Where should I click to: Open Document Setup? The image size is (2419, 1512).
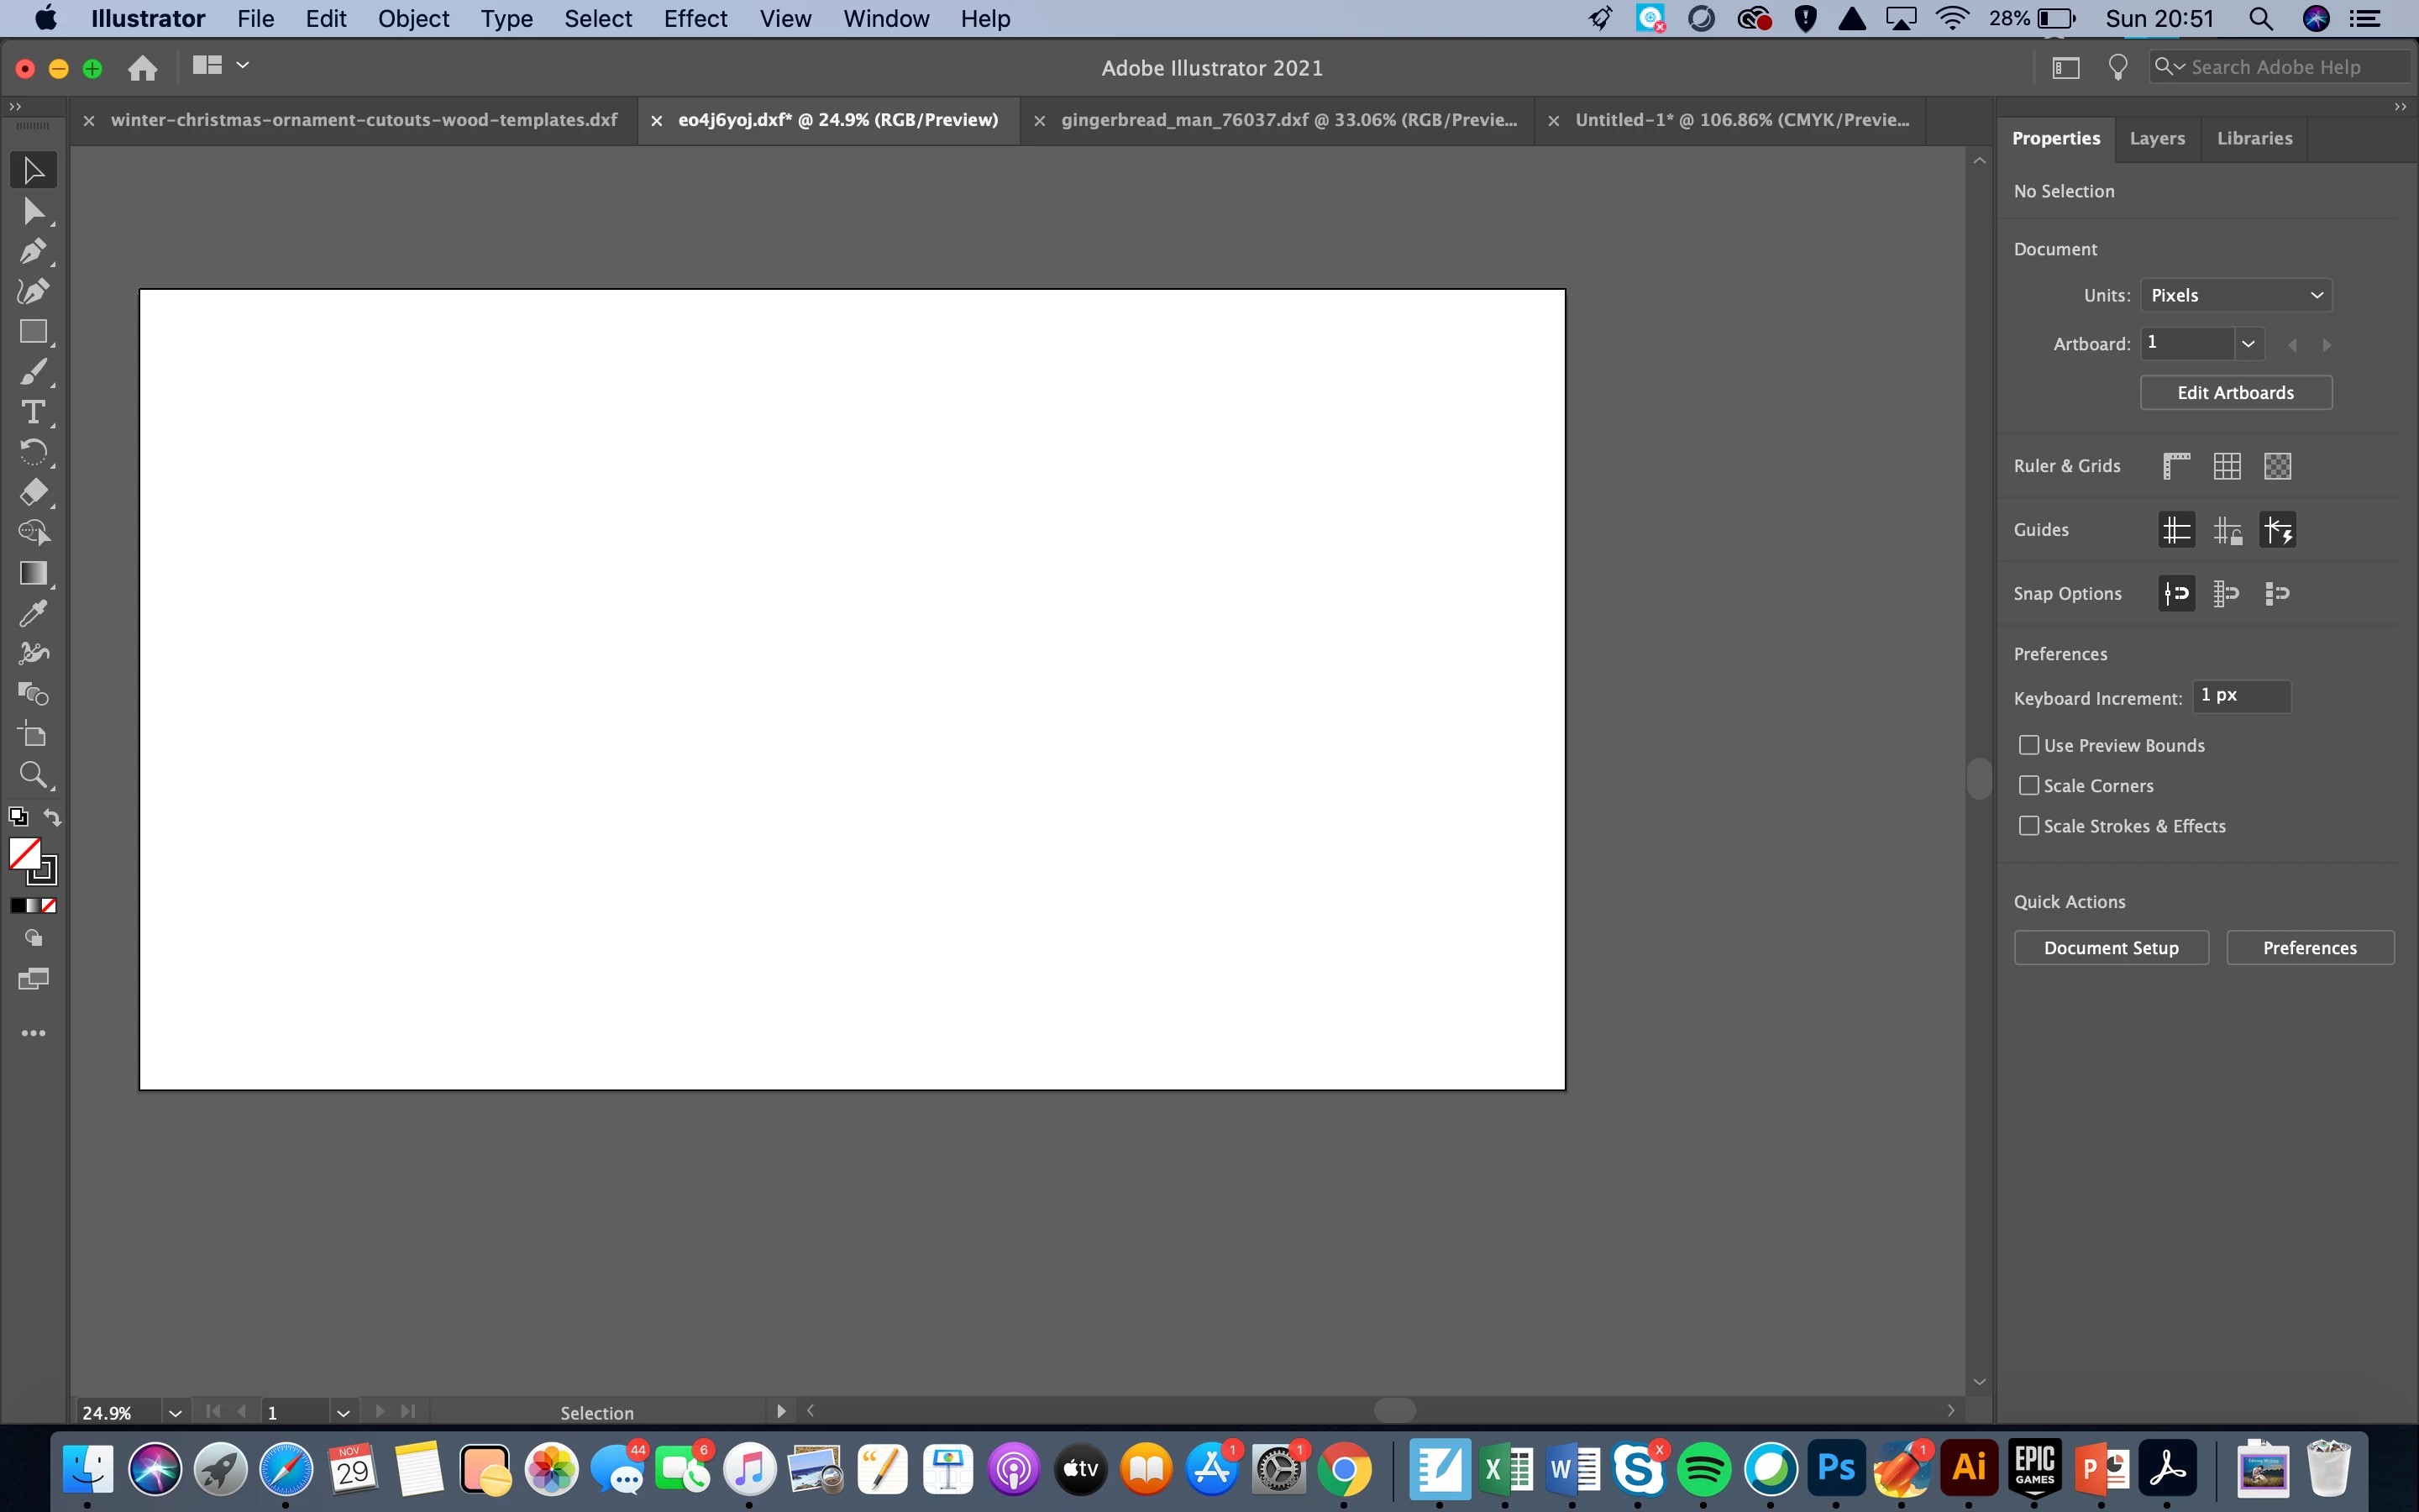pyautogui.click(x=2110, y=948)
